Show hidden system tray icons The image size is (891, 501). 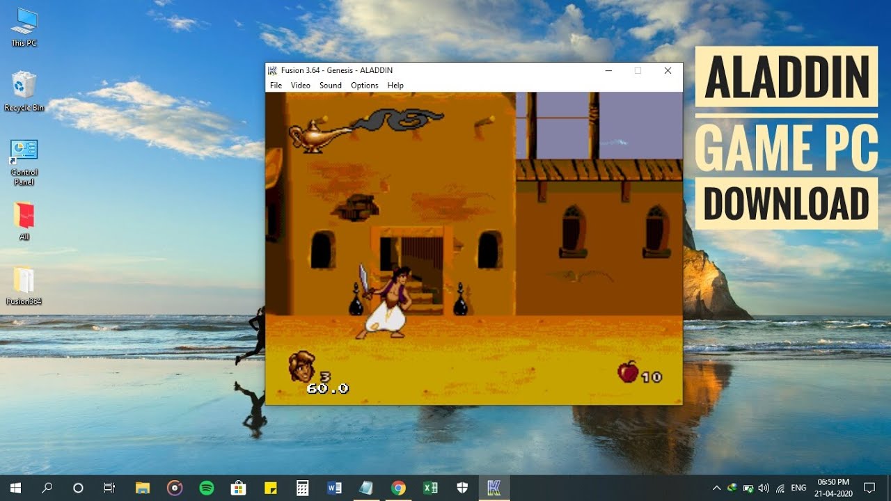[716, 488]
